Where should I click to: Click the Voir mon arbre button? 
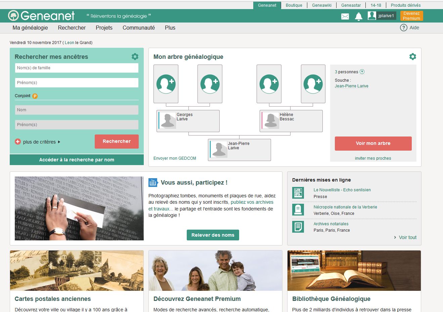click(x=373, y=143)
